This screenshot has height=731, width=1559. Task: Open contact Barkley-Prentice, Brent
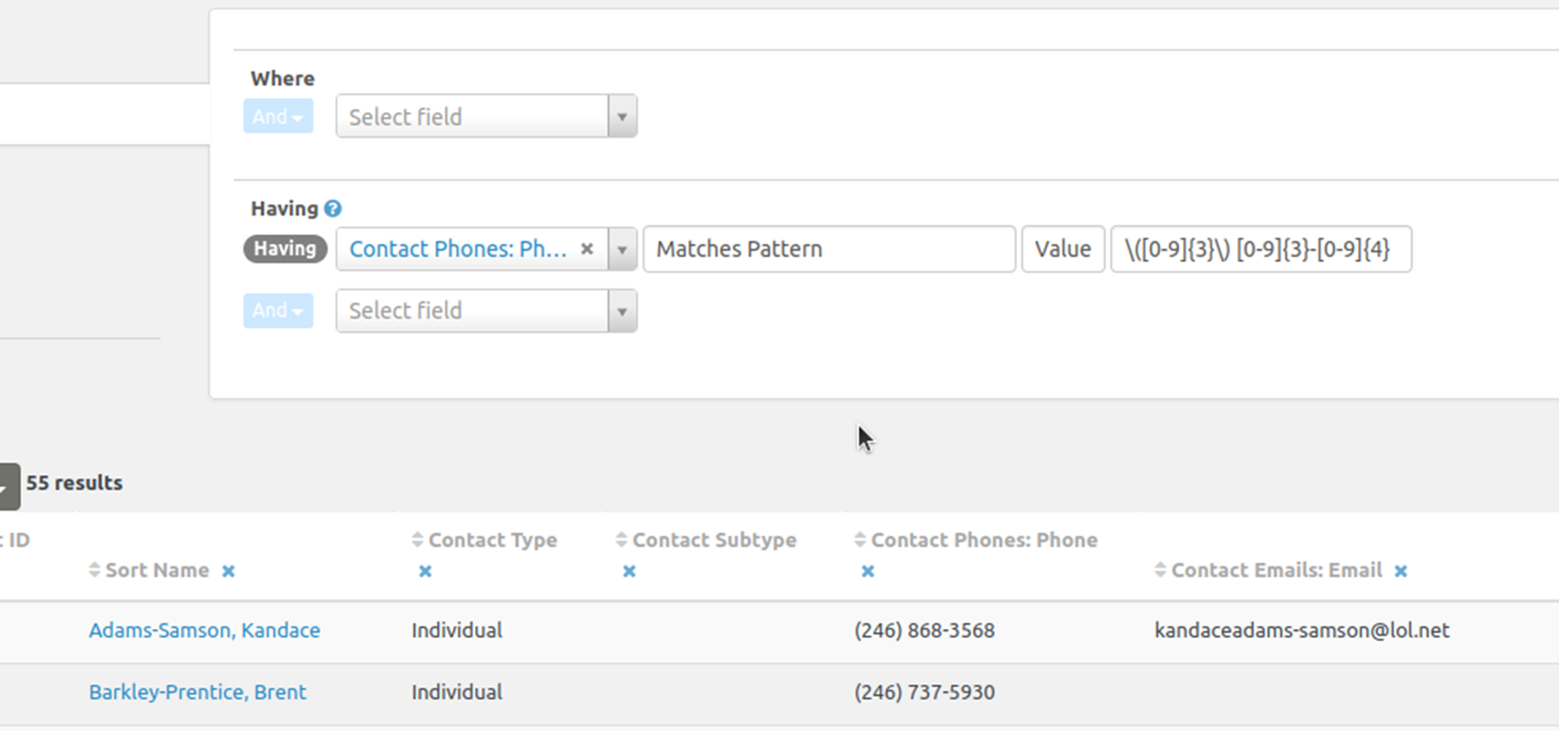coord(197,692)
